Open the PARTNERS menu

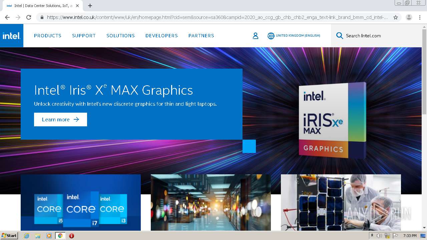click(201, 36)
